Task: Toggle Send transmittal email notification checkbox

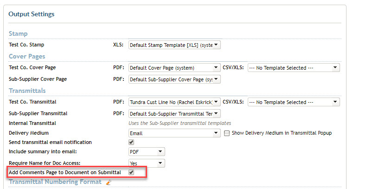Action: click(x=131, y=142)
